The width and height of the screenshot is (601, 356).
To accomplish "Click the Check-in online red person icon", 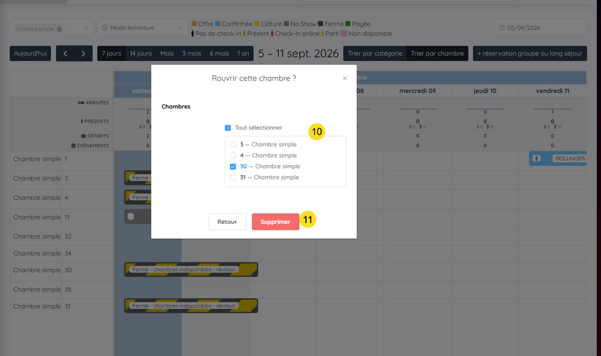I will pos(272,34).
